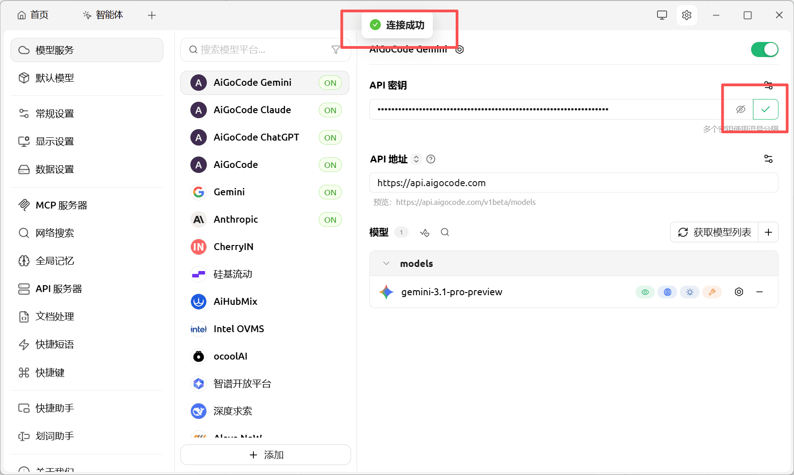Open MCP 服务器 section
This screenshot has height=475, width=794.
pos(87,205)
